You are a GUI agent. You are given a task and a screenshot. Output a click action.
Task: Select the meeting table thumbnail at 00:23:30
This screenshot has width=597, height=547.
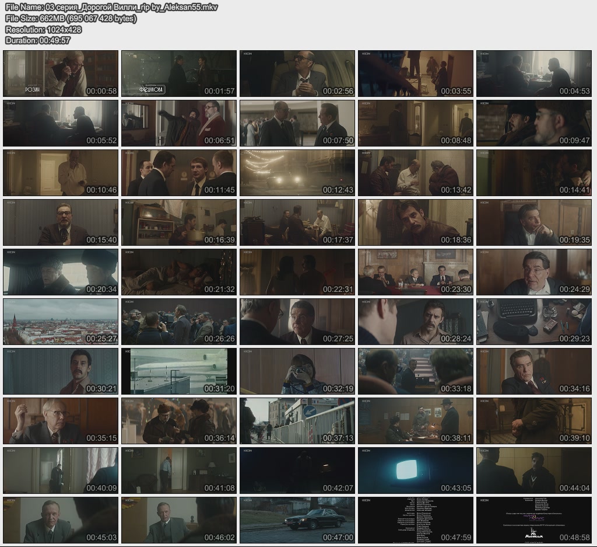pos(415,272)
